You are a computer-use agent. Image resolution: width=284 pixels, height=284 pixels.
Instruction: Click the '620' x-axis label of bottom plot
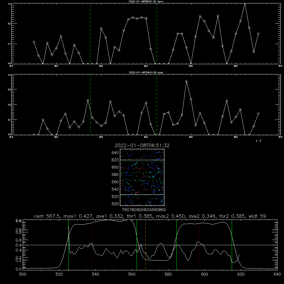(241, 274)
